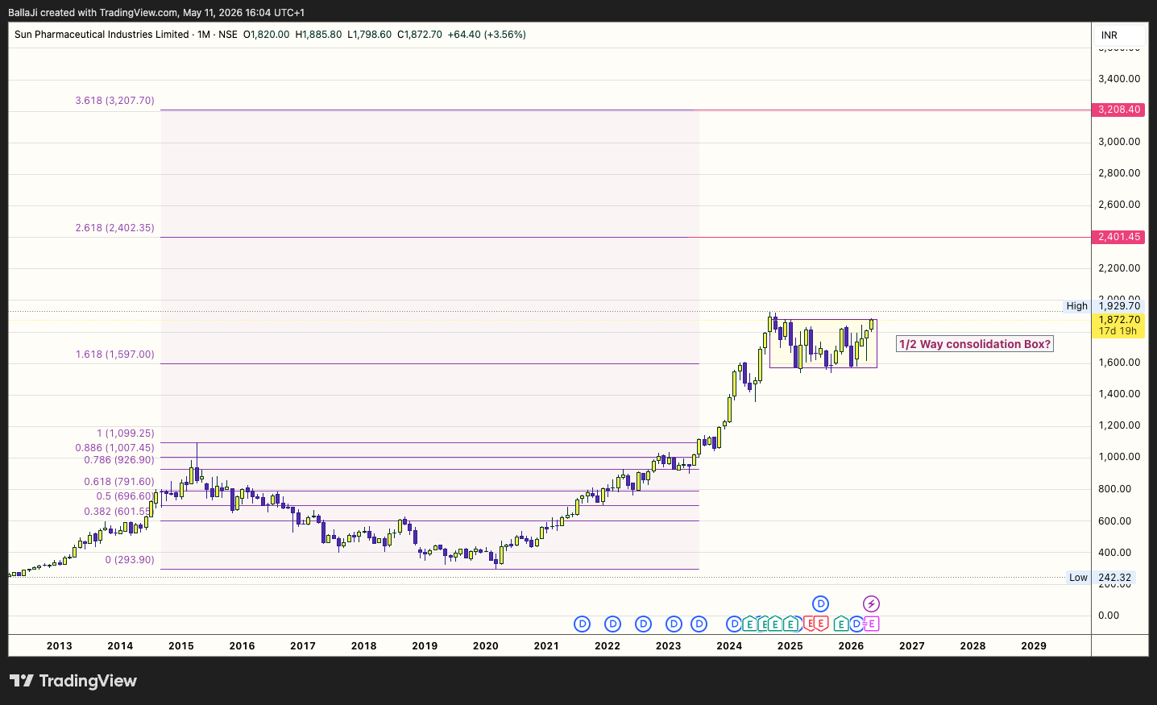Screen dimensions: 1157x705
Task: Open dividend marker directly above 2024 label
Action: (x=734, y=624)
